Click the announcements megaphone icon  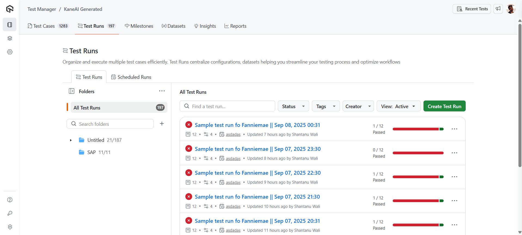pos(498,9)
